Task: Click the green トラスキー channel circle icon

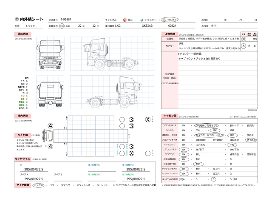Action: coord(142,20)
